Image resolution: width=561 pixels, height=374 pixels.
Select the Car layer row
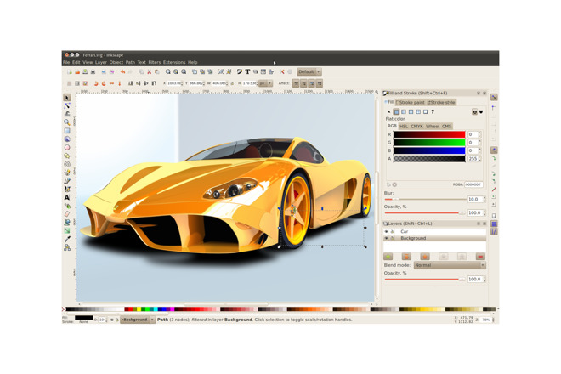(434, 231)
